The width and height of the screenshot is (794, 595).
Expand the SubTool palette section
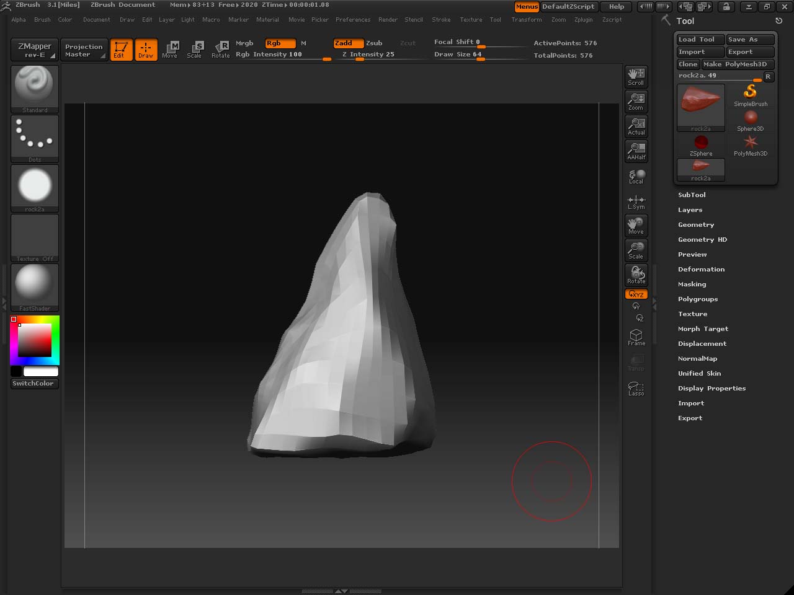(692, 195)
